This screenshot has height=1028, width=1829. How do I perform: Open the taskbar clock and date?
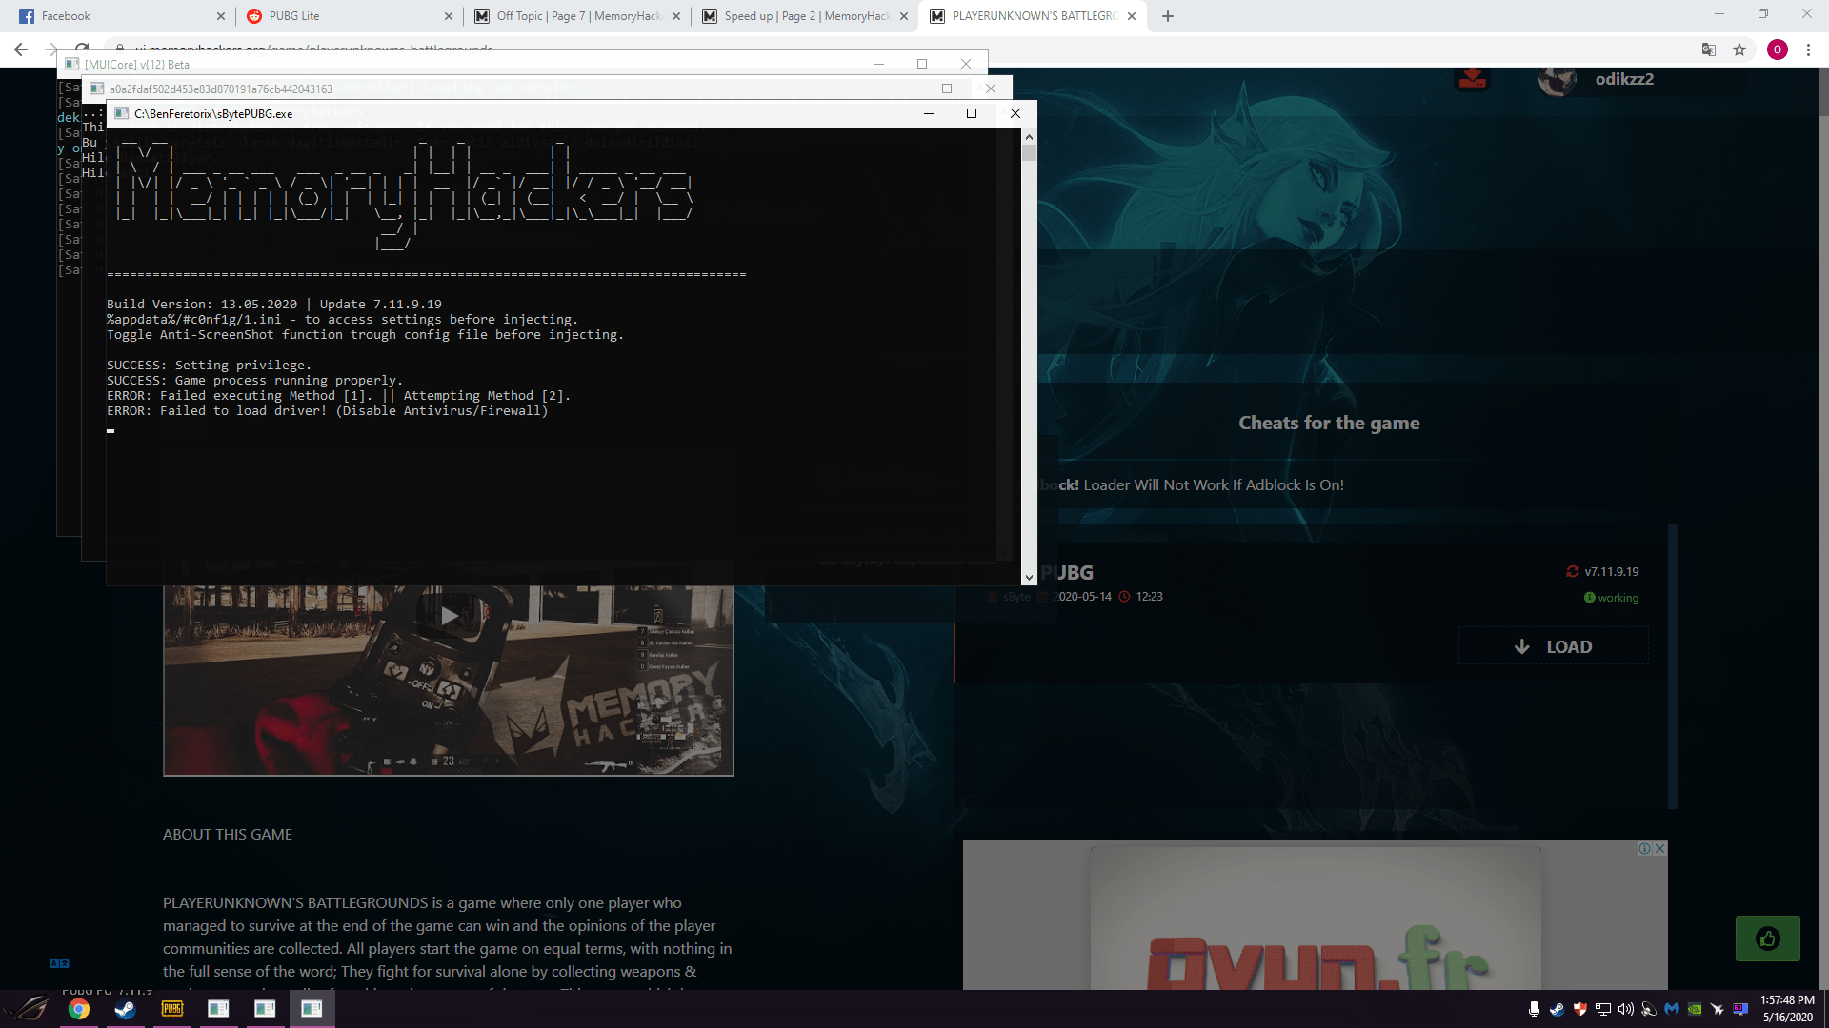click(1787, 1009)
